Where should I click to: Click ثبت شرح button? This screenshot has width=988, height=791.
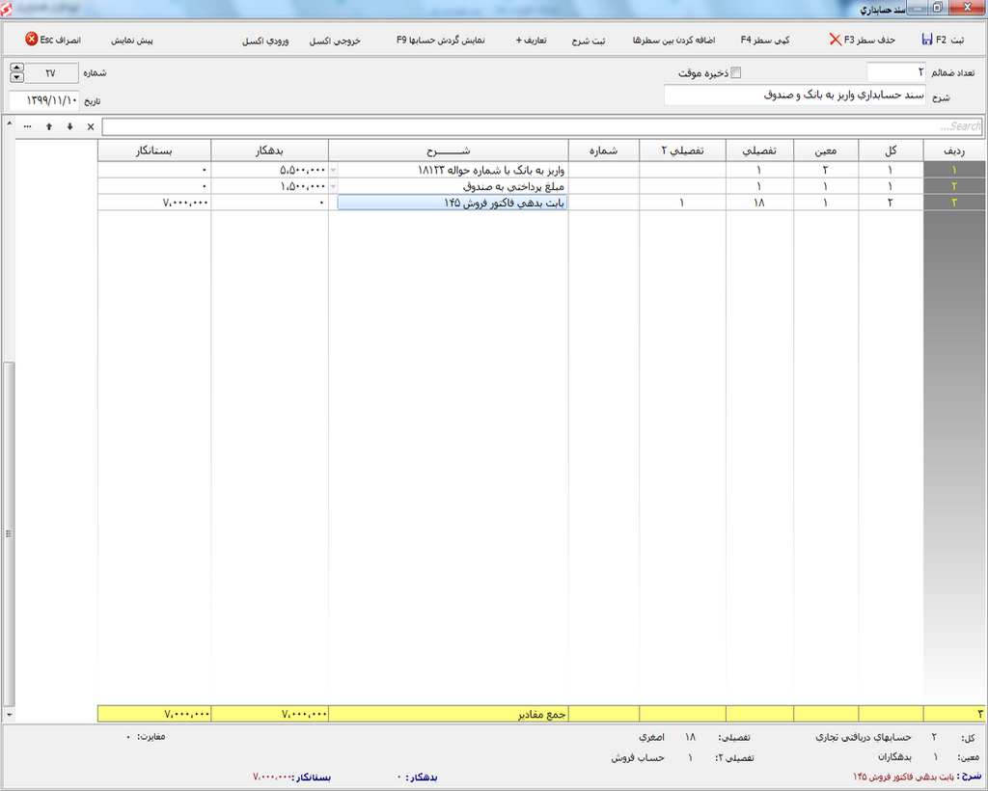click(589, 41)
